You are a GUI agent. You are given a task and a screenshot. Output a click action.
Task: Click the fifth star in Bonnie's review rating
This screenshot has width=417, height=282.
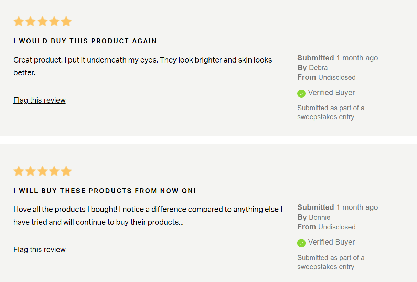[x=66, y=171]
